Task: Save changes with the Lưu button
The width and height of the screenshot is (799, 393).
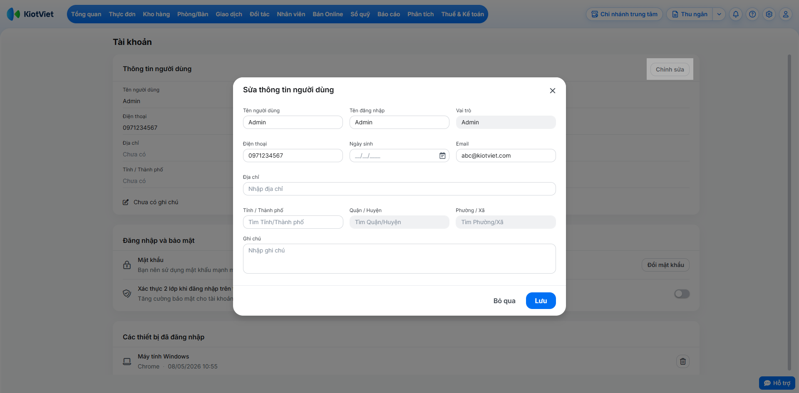Action: coord(541,301)
